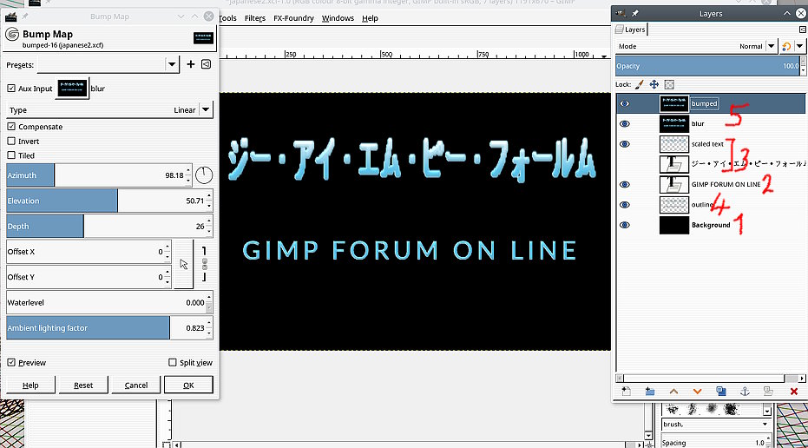Increase the Depth value stepper
Image resolution: width=808 pixels, height=448 pixels.
208,221
